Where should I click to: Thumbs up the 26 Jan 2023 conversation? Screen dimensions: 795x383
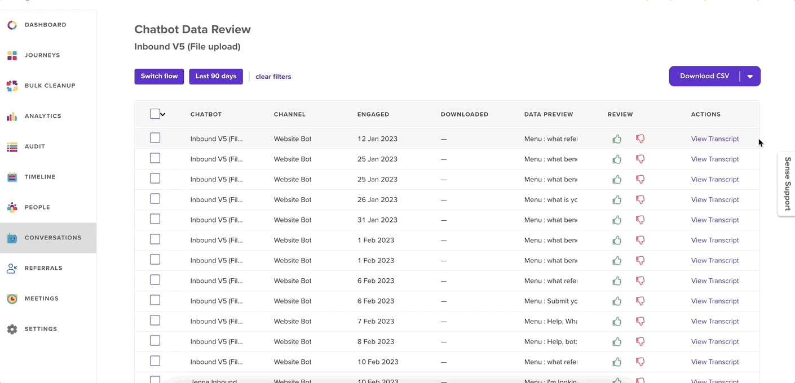(617, 199)
